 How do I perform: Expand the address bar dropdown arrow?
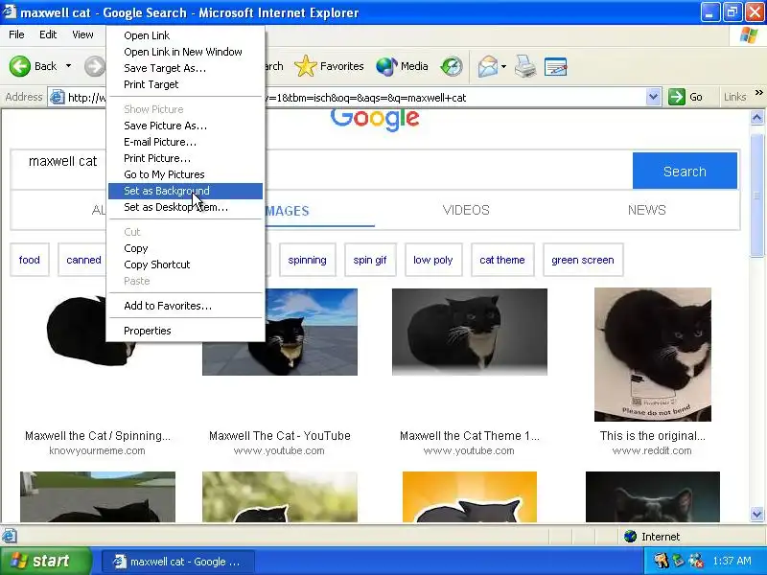(653, 97)
